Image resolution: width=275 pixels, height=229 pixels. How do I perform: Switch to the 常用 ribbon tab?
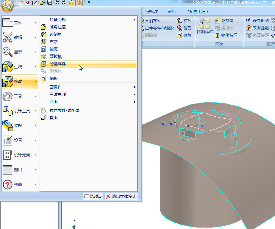[172, 11]
